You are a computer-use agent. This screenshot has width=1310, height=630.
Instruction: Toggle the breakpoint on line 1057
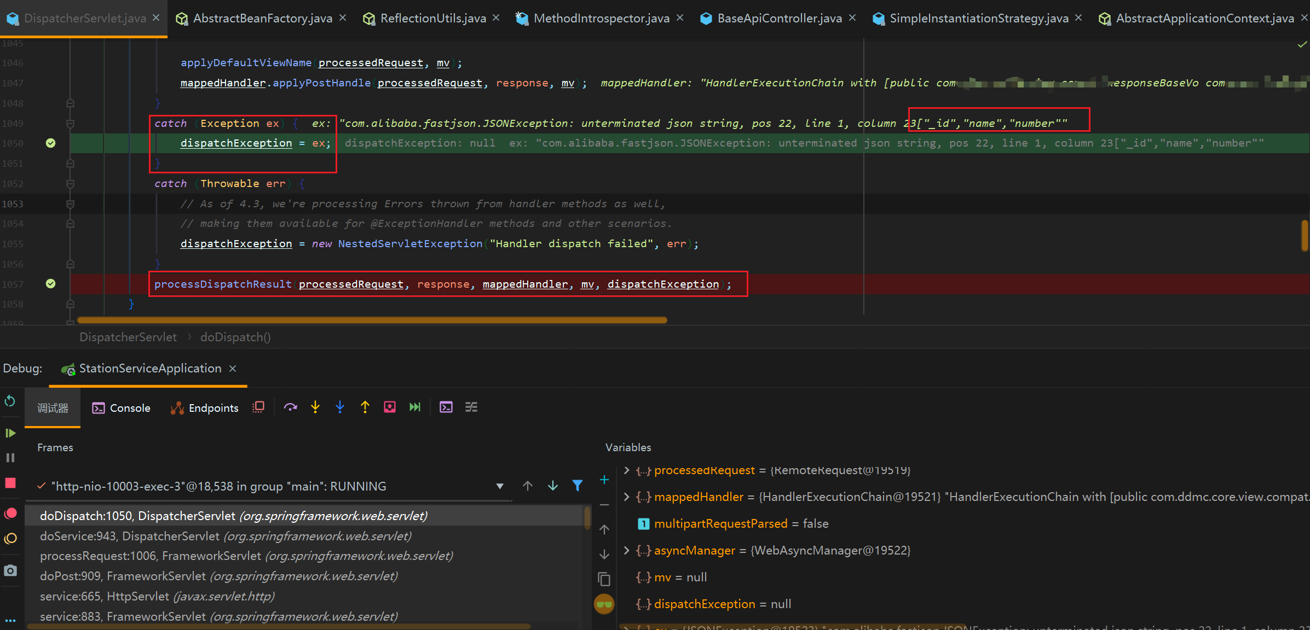[x=50, y=284]
